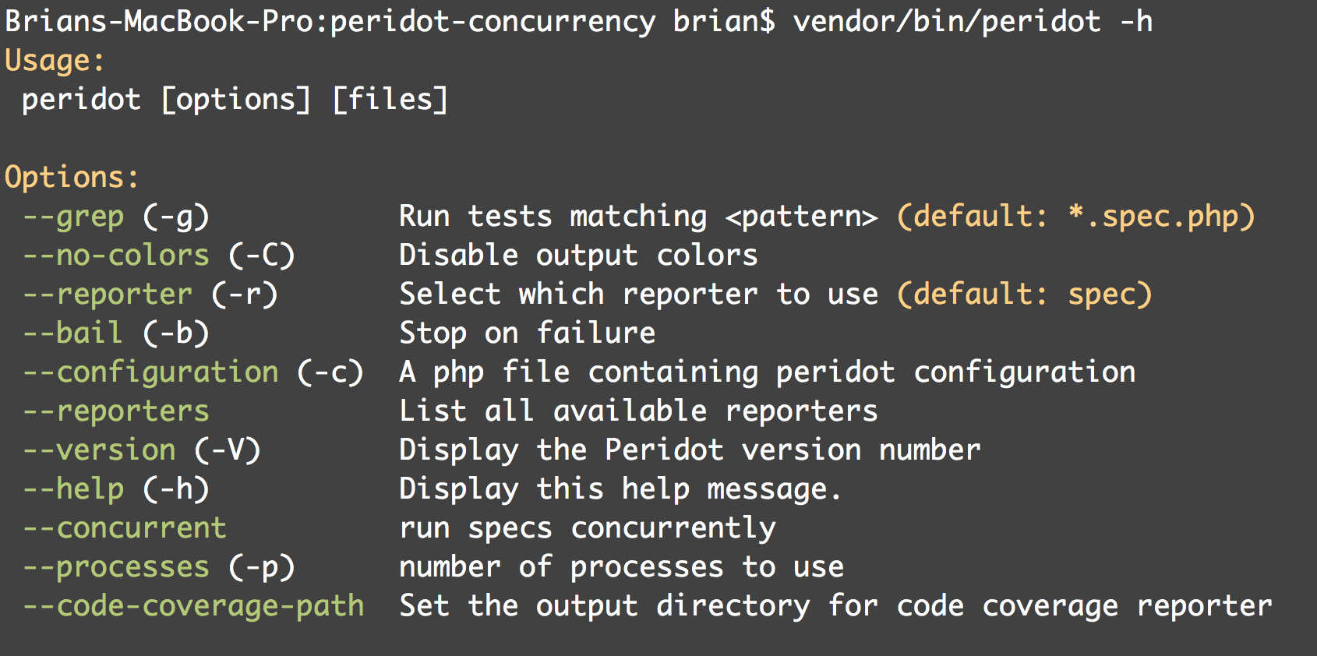Click the --no-colors option text
This screenshot has height=656, width=1317.
[116, 256]
